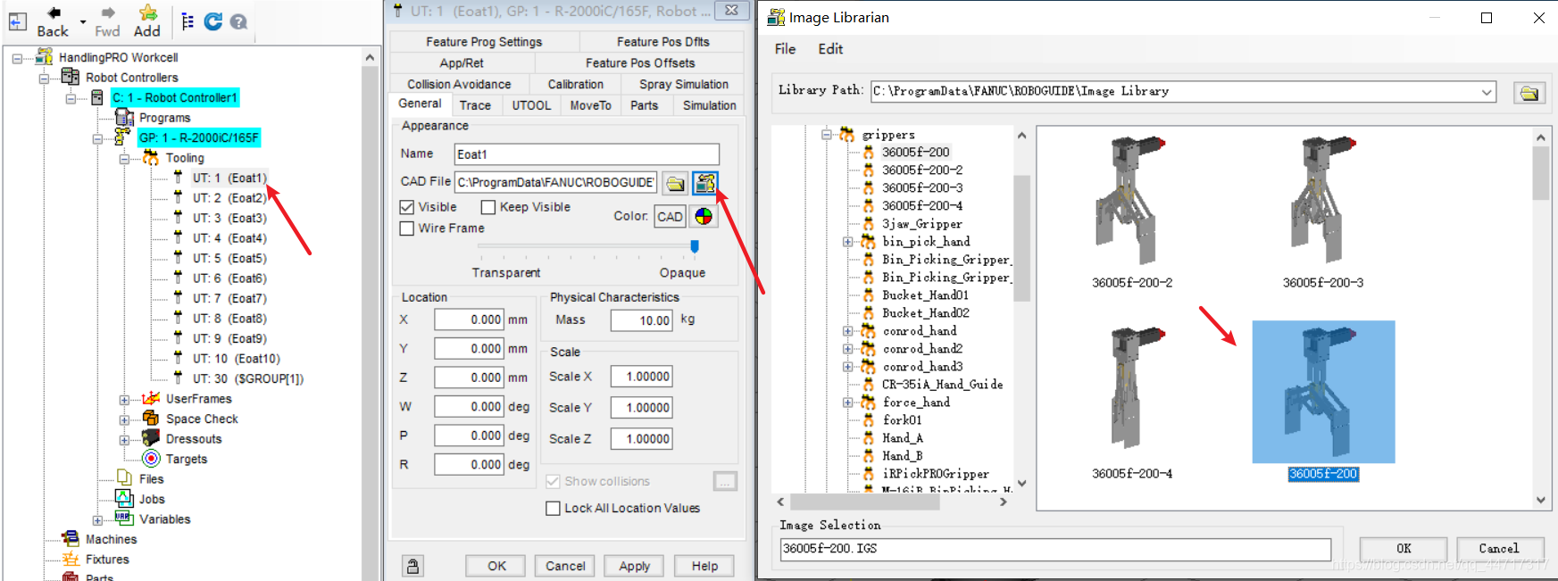Screen dimensions: 1558x581
Task: Select 3jaw_Gripper in library tree
Action: point(922,224)
